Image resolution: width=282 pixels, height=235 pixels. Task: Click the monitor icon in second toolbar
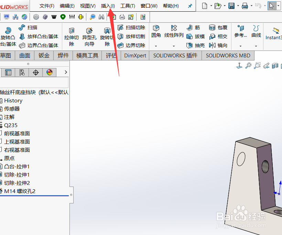[x=7, y=17]
